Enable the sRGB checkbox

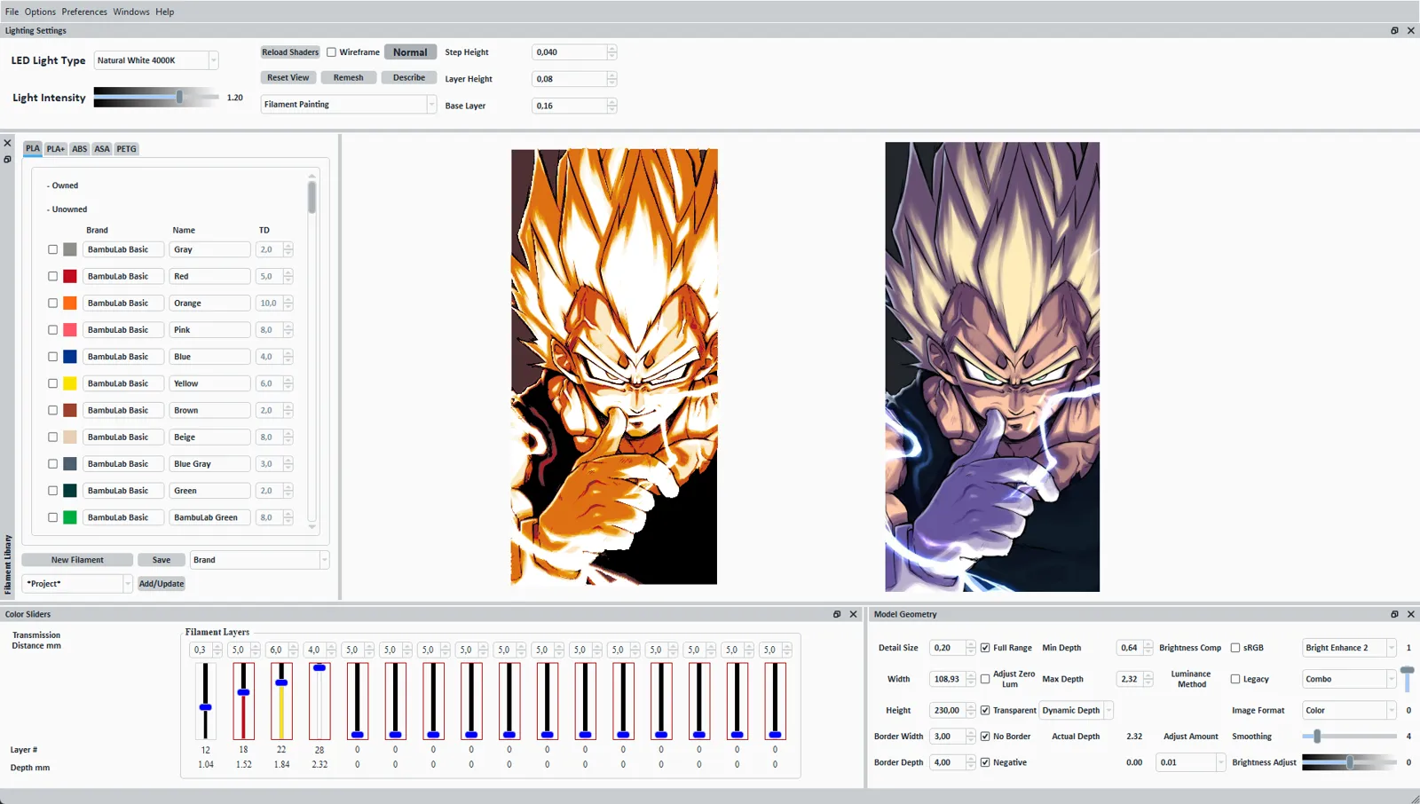[x=1235, y=648]
